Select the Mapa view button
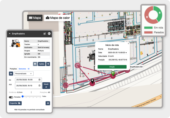Image resolution: width=170 pixels, height=118 pixels. 35,18
